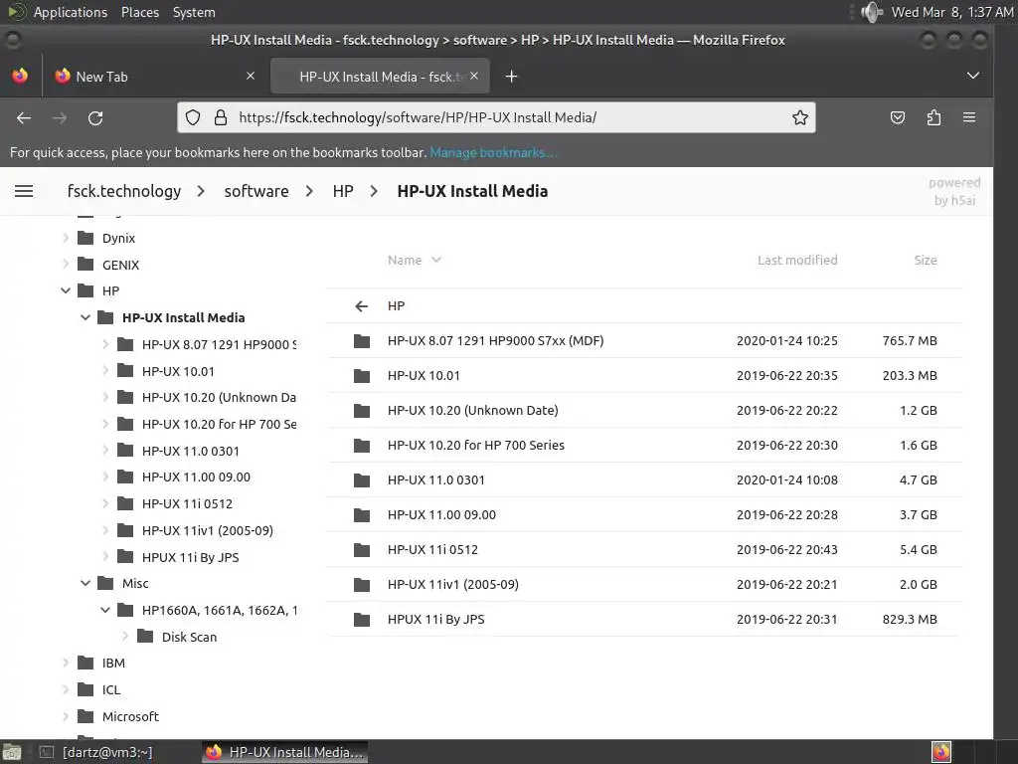Open HP-UX 11.00 09.00 folder in list
The width and height of the screenshot is (1018, 764).
coord(441,514)
